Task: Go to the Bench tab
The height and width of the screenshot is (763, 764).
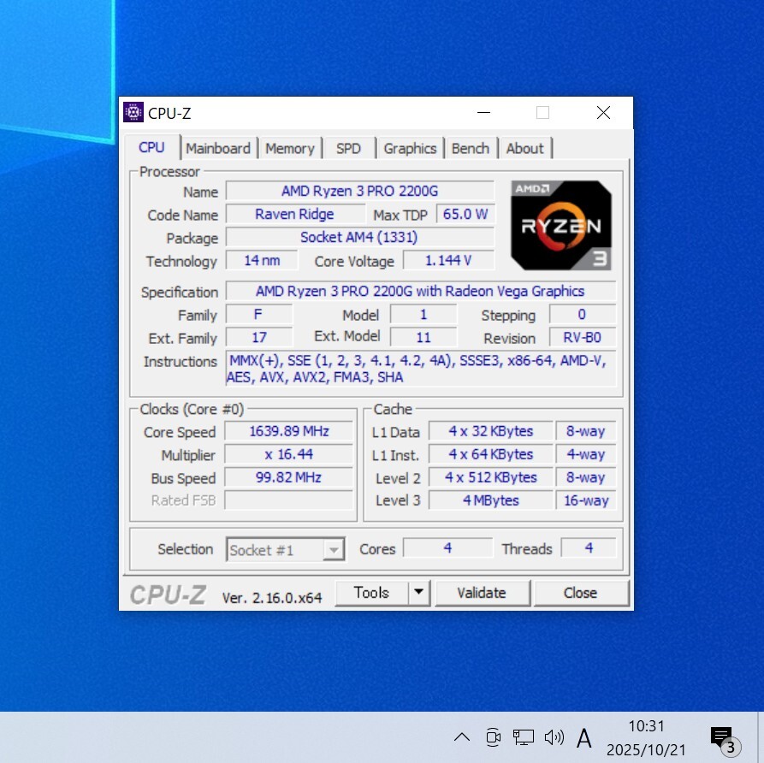Action: tap(470, 148)
